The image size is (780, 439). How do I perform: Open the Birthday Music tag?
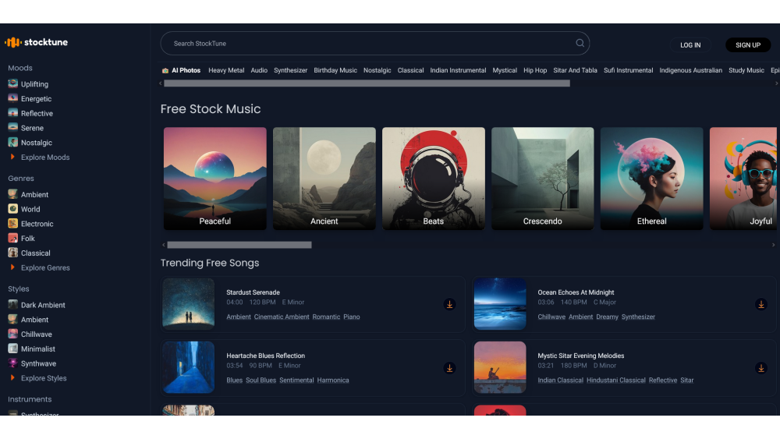pos(335,71)
